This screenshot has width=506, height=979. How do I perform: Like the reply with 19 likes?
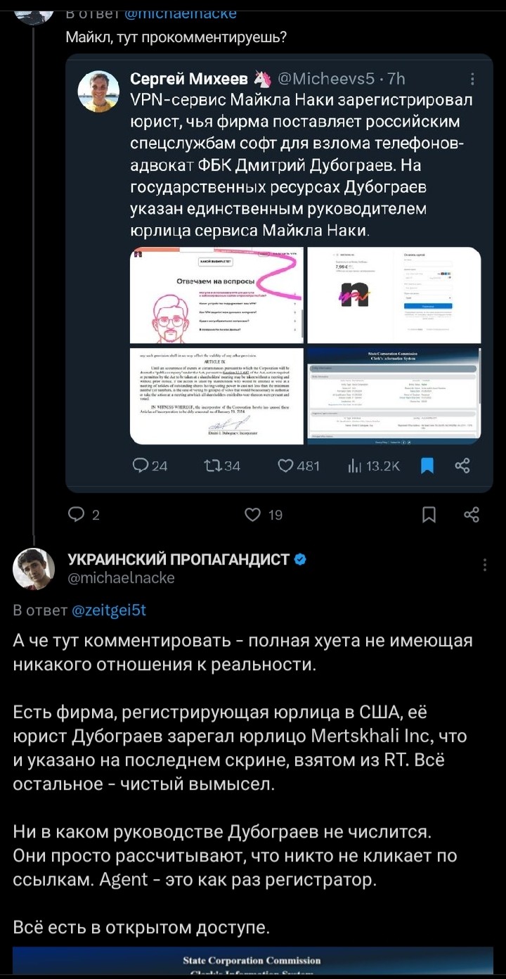click(262, 515)
